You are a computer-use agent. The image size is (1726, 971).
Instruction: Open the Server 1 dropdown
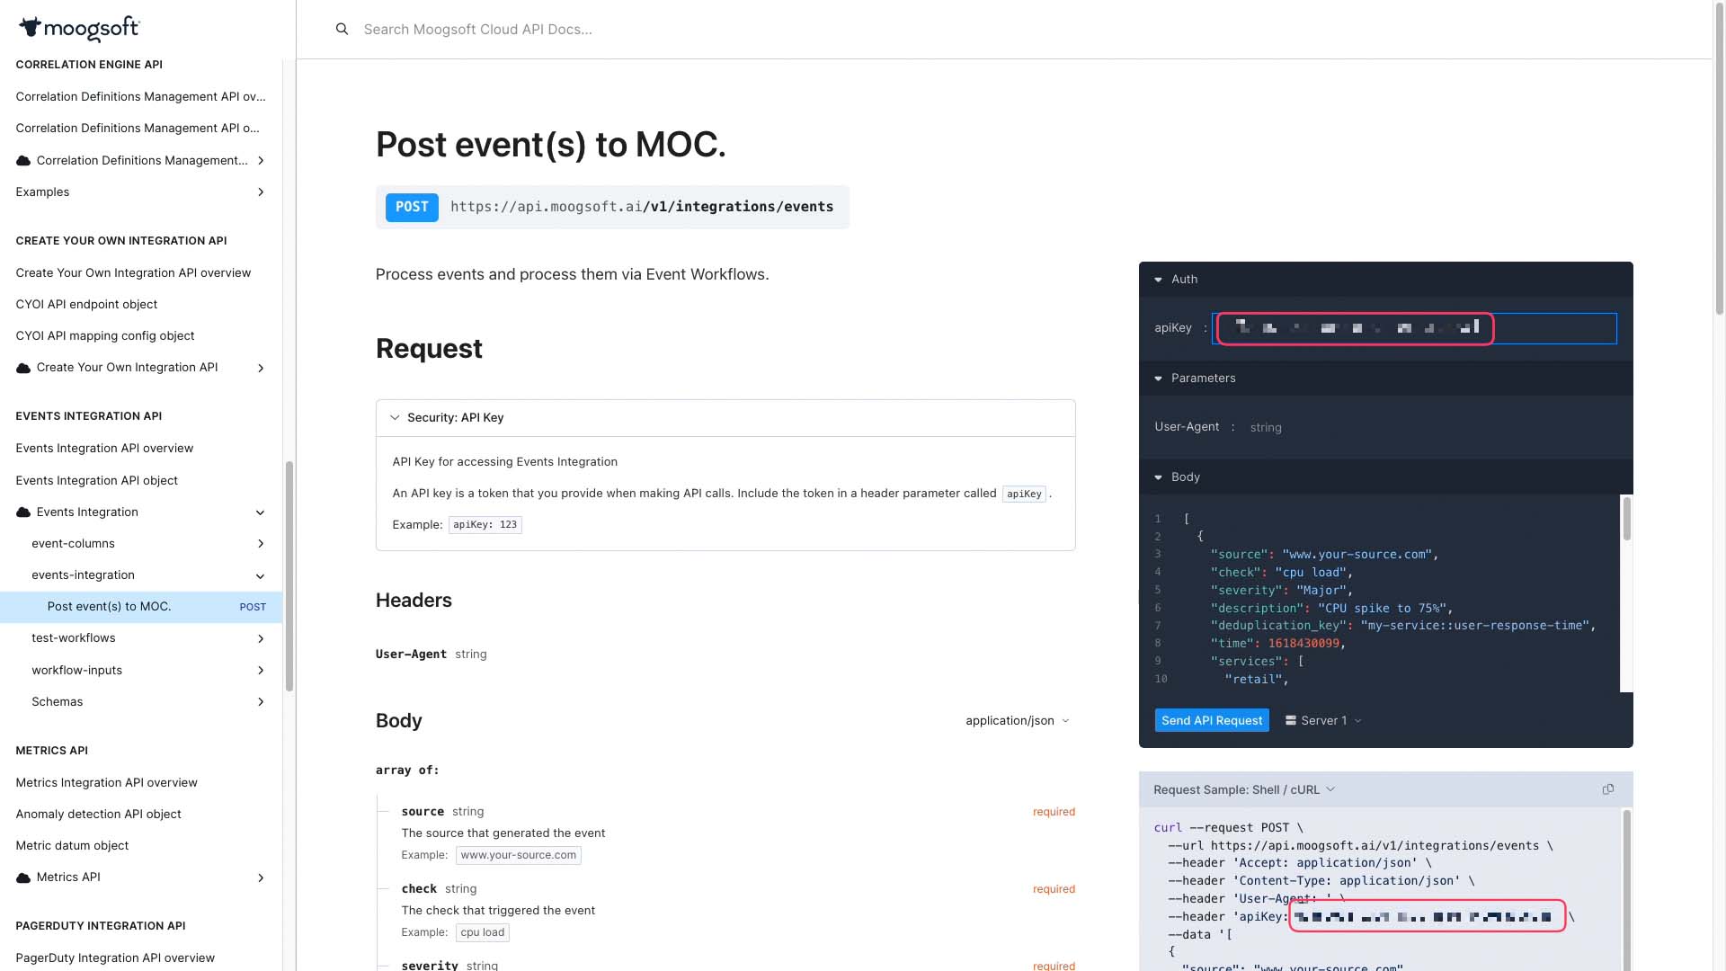pyautogui.click(x=1323, y=721)
